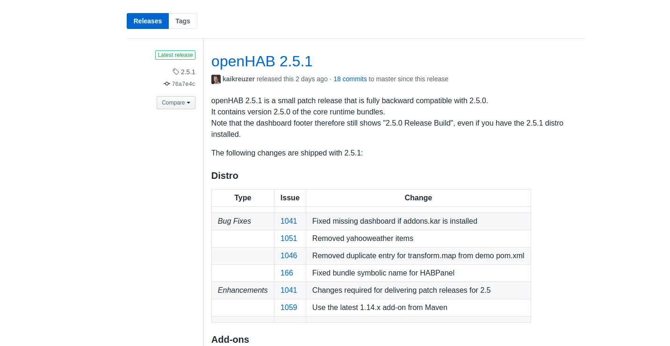Open issue 166 about HABPanel bundle name

(x=287, y=273)
